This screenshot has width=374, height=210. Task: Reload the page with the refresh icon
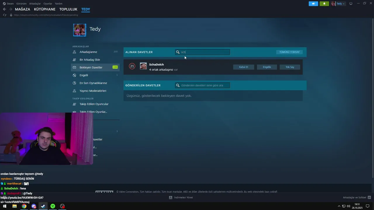[x=5, y=15]
